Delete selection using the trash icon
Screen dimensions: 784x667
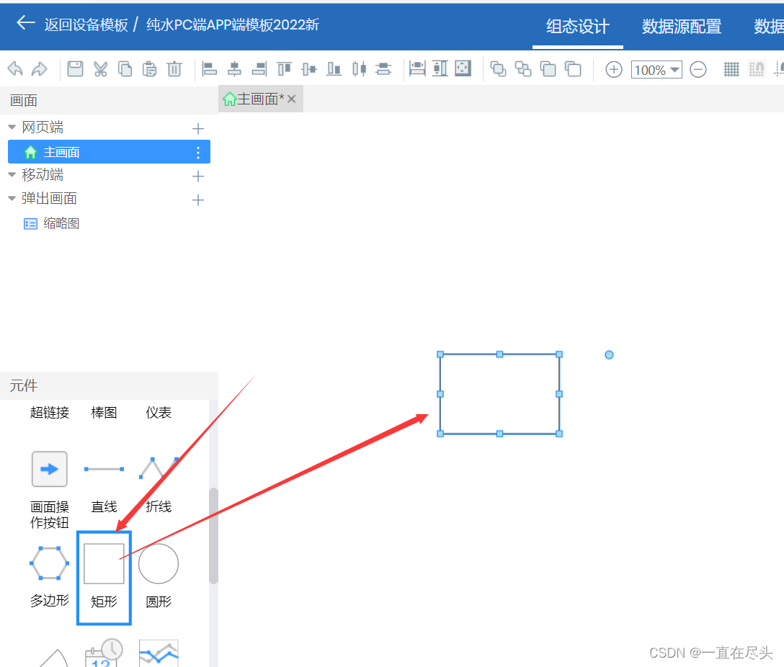[174, 68]
